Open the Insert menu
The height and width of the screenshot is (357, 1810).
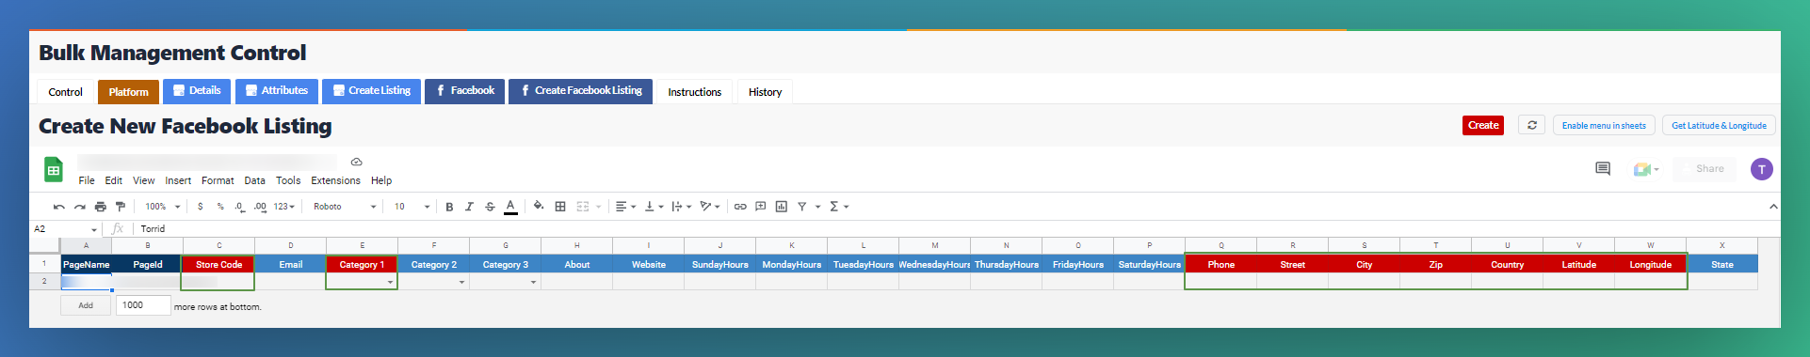tap(178, 180)
